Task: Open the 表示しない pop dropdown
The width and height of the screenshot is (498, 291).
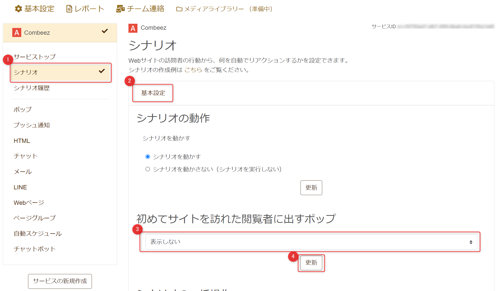Action: (x=311, y=242)
